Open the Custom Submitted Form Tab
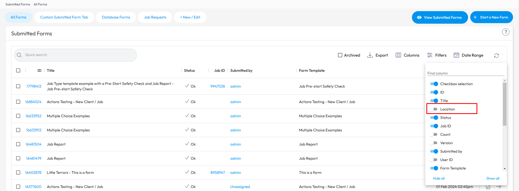This screenshot has height=191, width=519. [x=64, y=17]
